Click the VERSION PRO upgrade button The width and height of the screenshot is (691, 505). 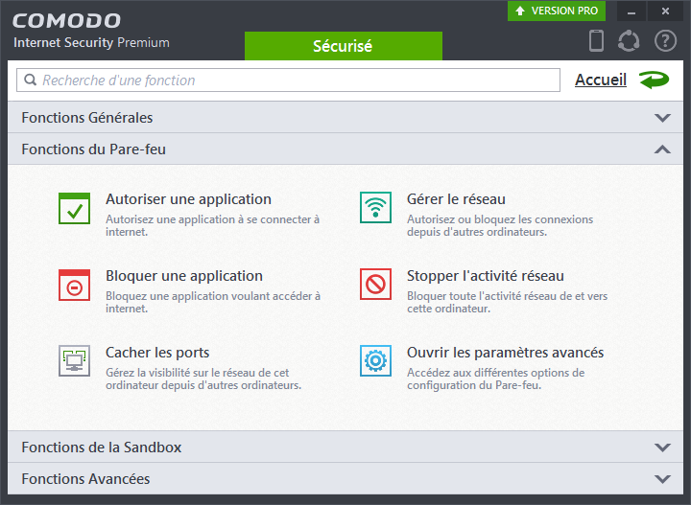(x=556, y=11)
